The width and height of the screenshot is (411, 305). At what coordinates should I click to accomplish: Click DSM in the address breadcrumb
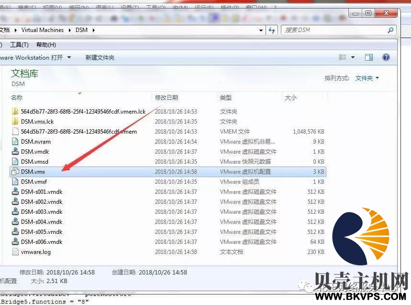click(81, 30)
